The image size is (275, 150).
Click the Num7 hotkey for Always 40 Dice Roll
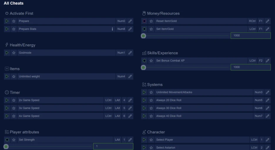(259, 116)
